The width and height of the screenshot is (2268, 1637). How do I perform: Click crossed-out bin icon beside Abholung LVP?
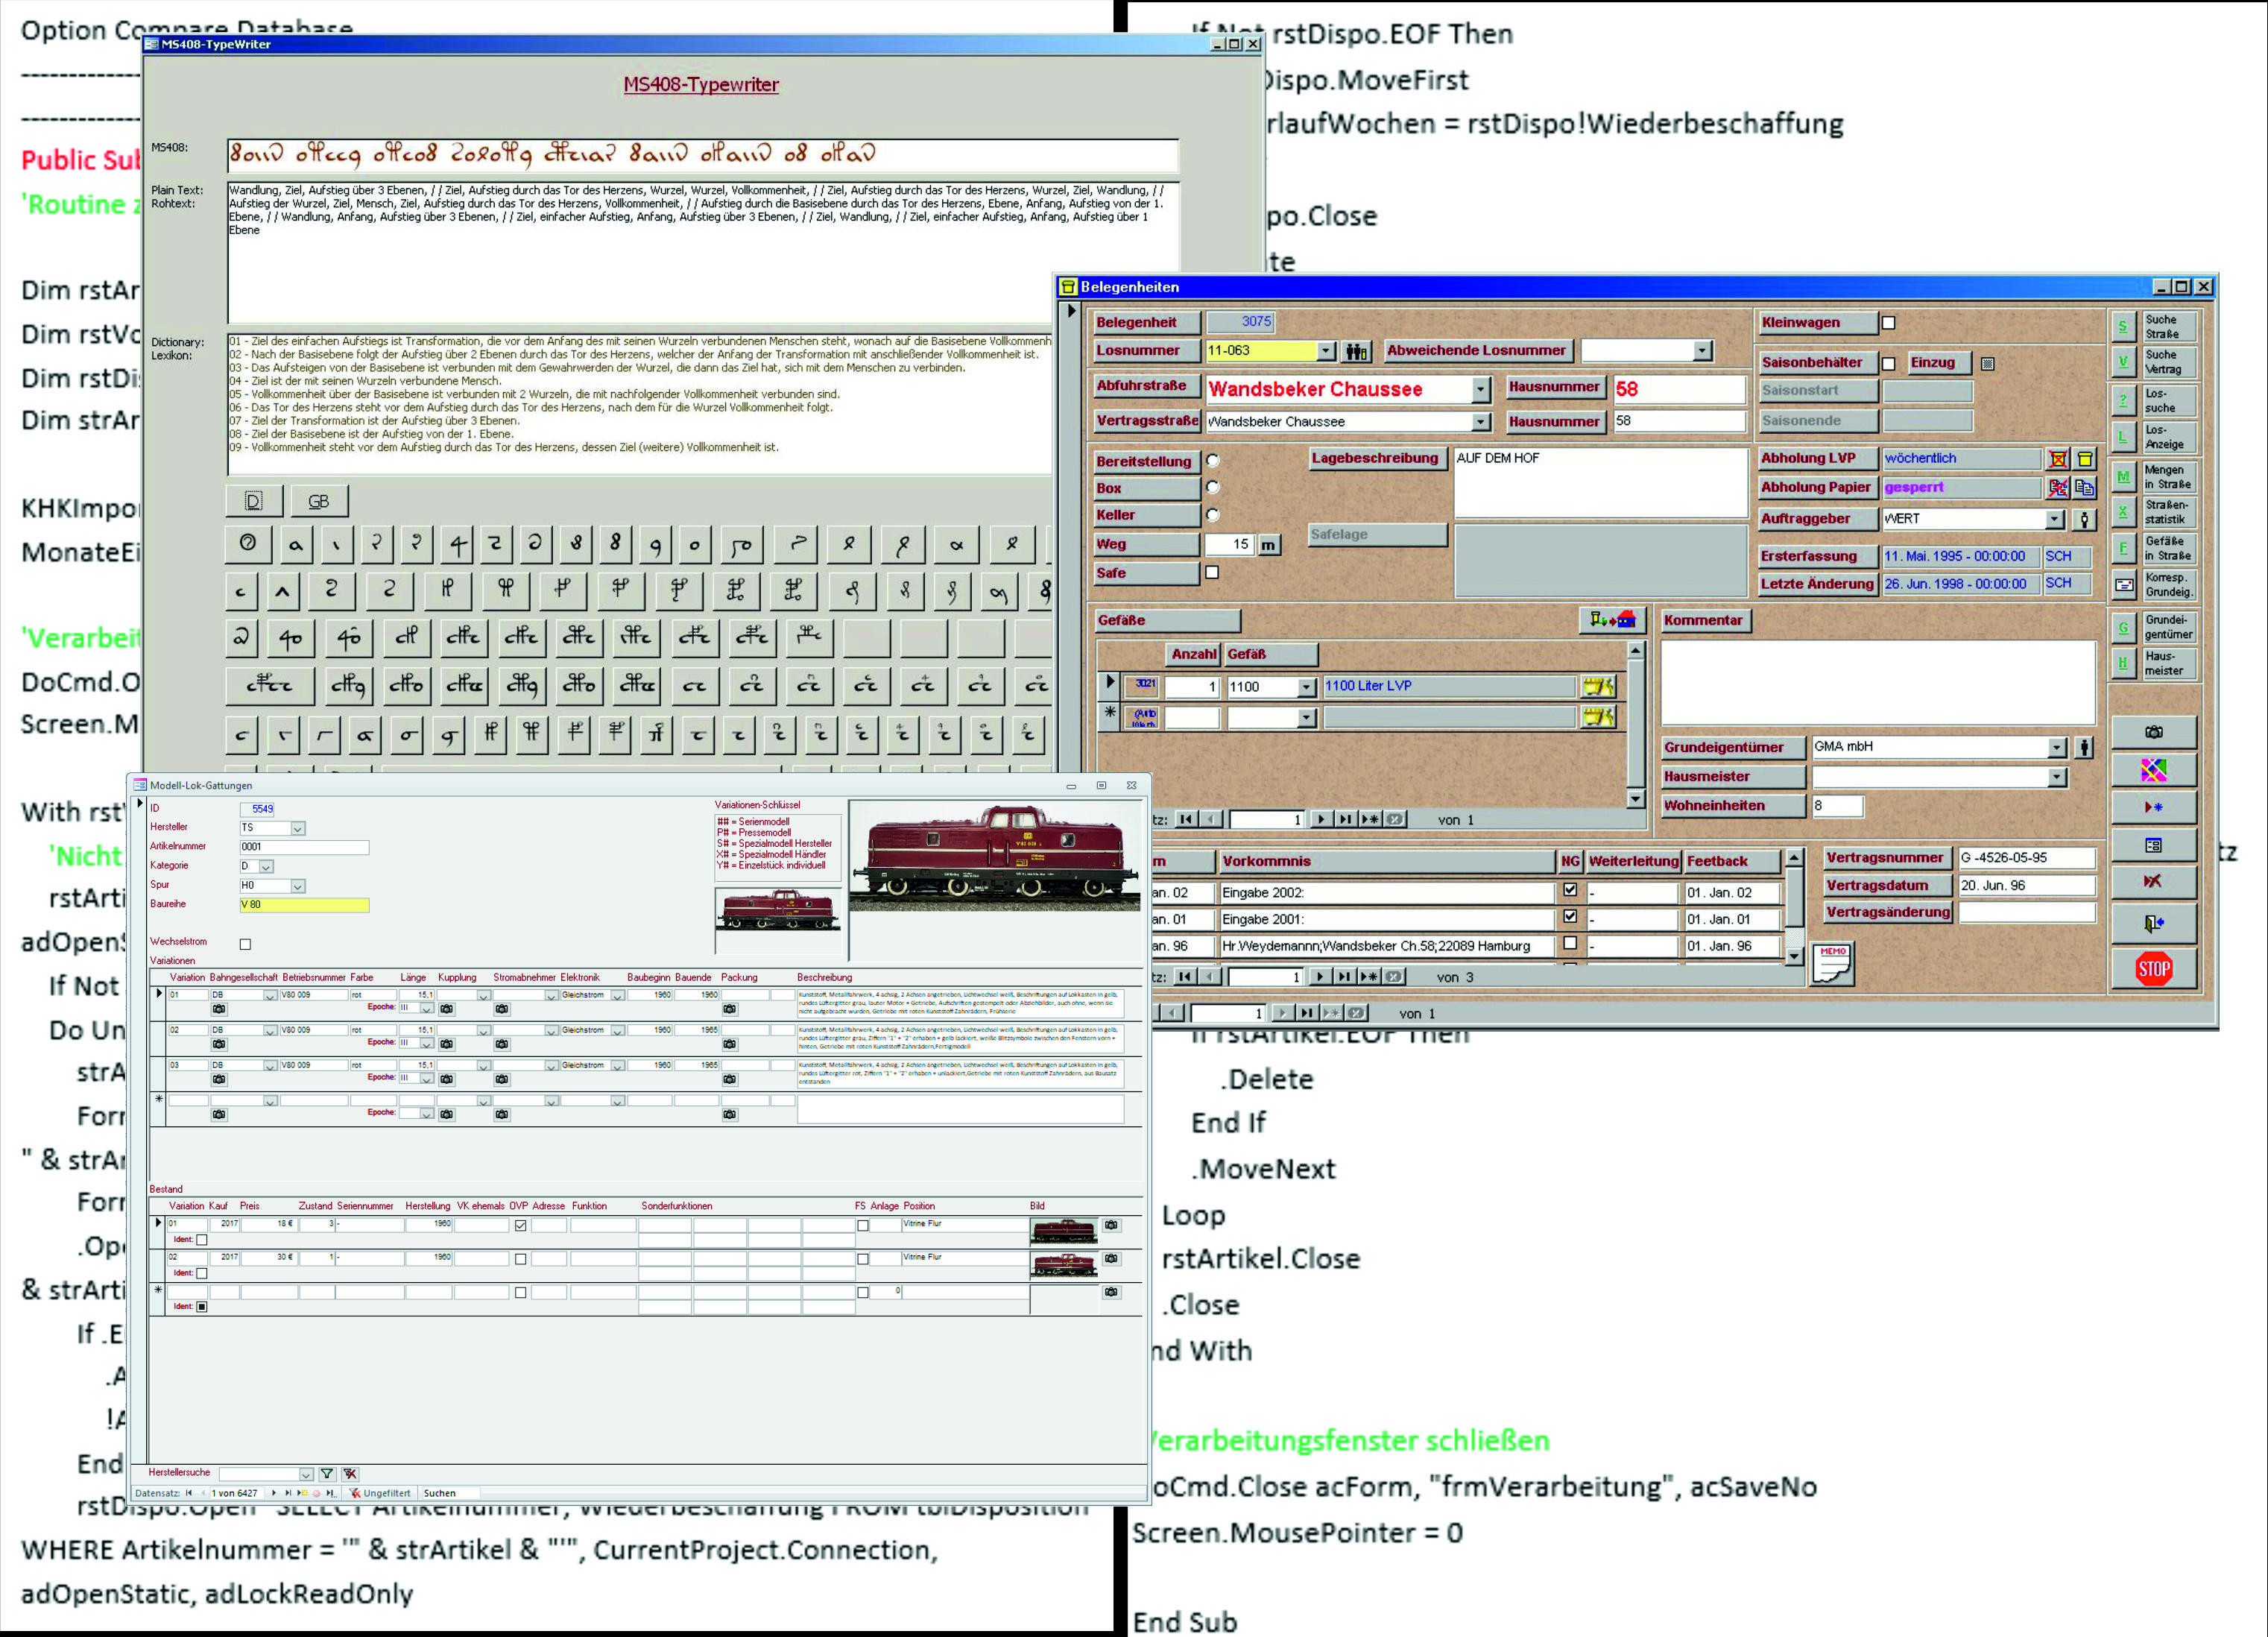(x=2058, y=459)
